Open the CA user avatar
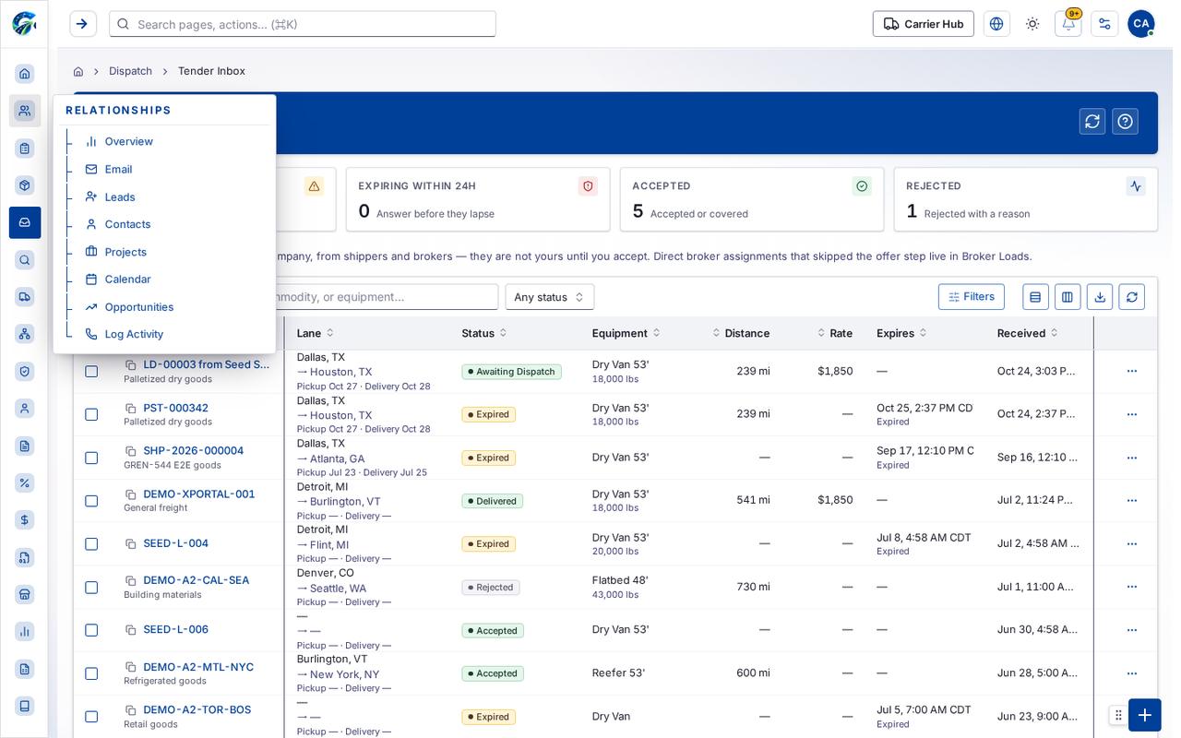Viewport: 1181px width, 738px height. (1141, 24)
